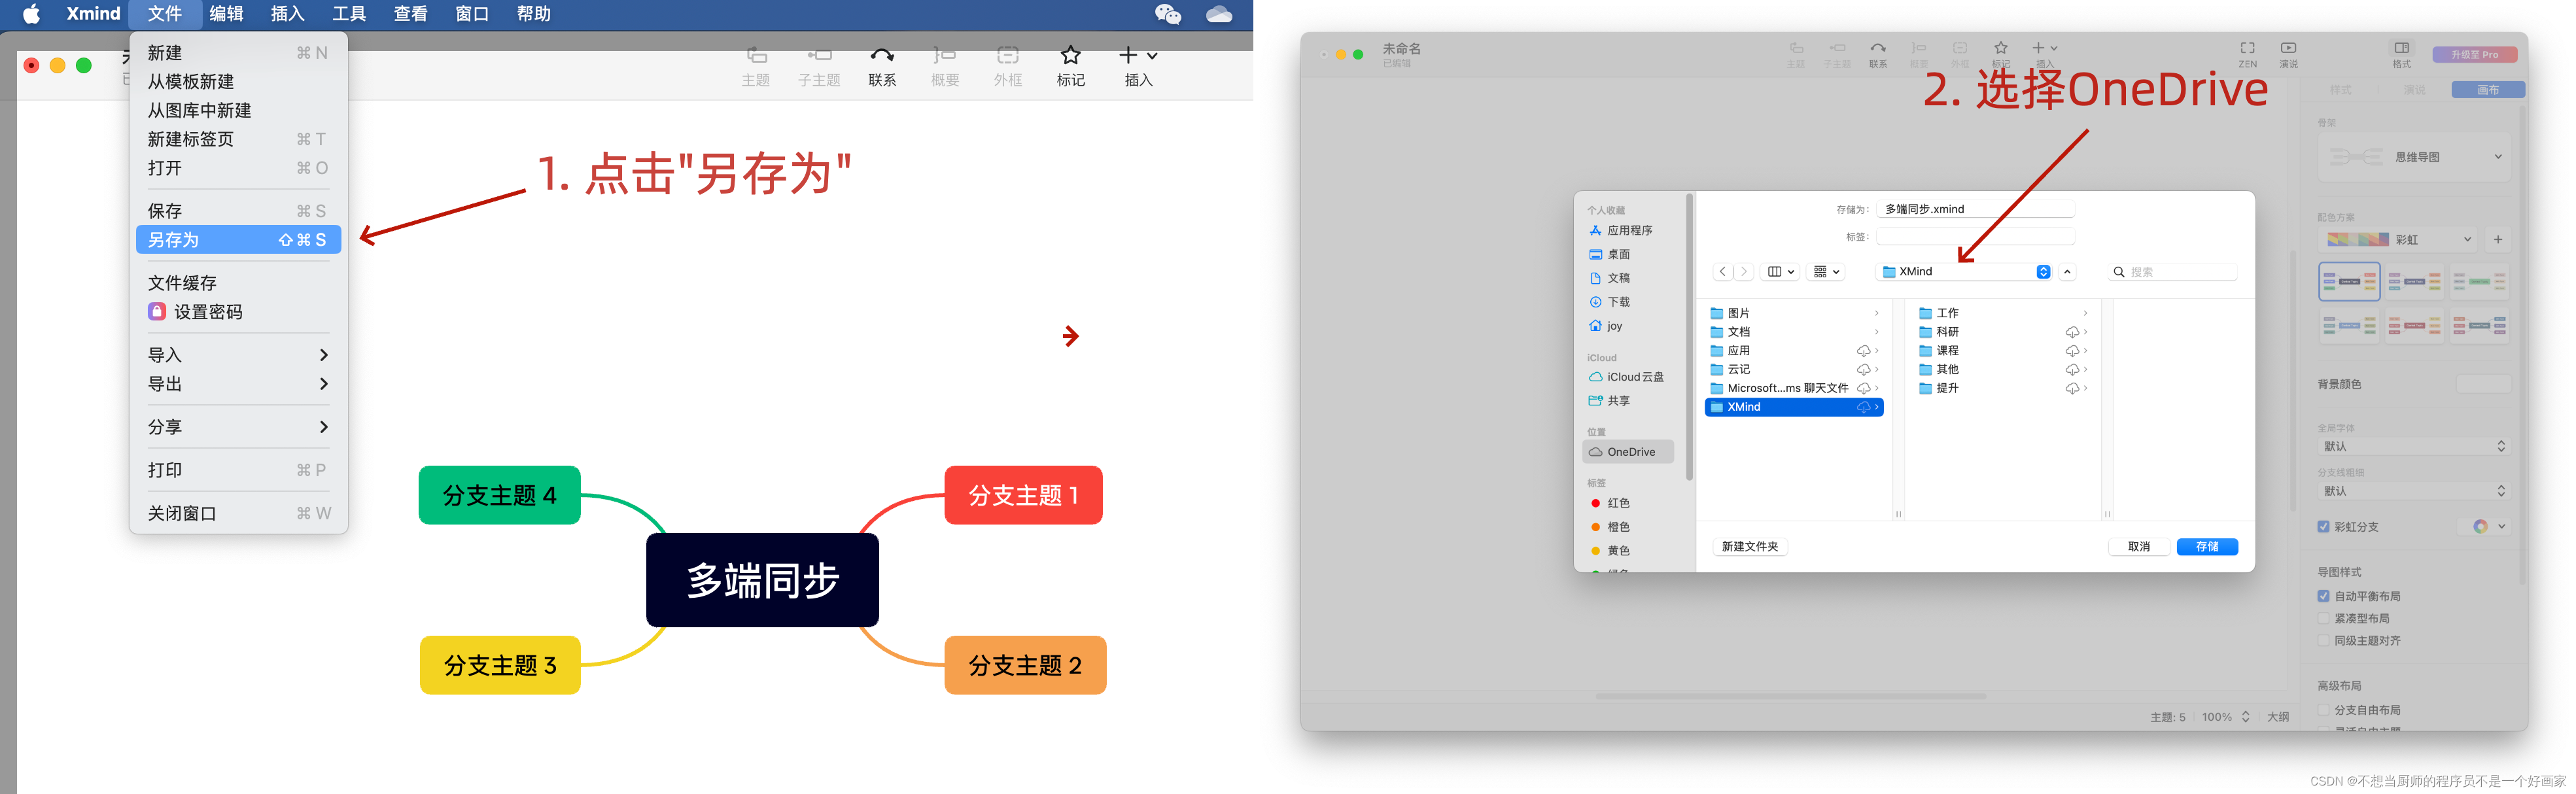Click the 联系 relationship tool icon
Image resolution: width=2576 pixels, height=794 pixels.
pos(881,56)
